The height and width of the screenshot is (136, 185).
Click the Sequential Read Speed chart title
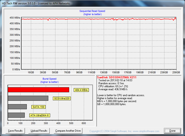(x=92, y=11)
